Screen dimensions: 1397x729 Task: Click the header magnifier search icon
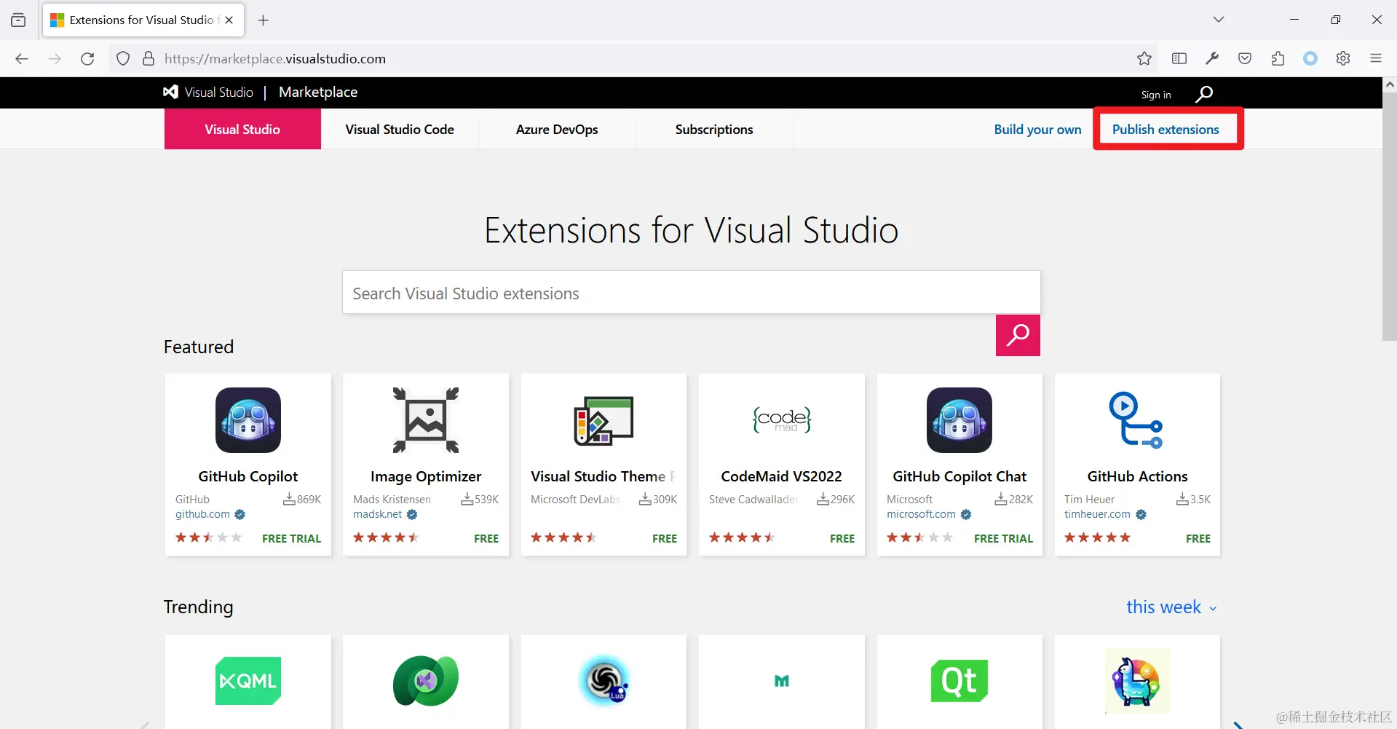(x=1204, y=94)
